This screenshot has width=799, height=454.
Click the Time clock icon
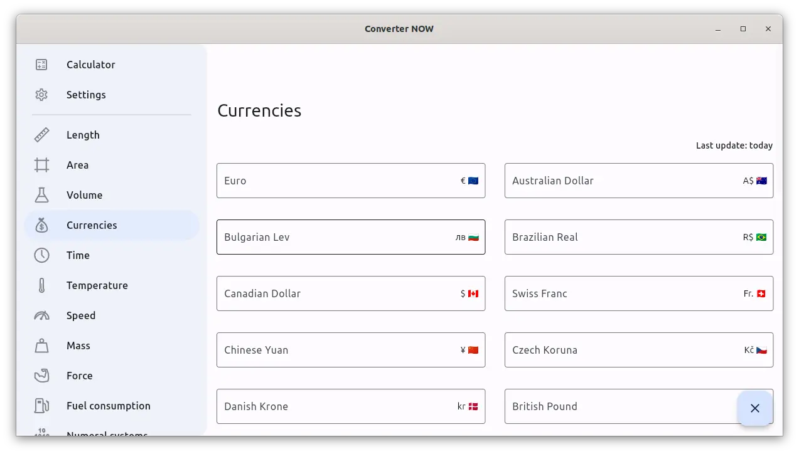coord(41,255)
